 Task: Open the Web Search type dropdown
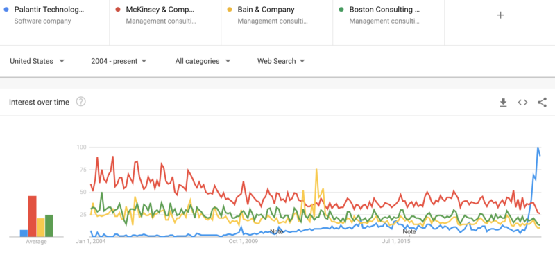pos(281,61)
